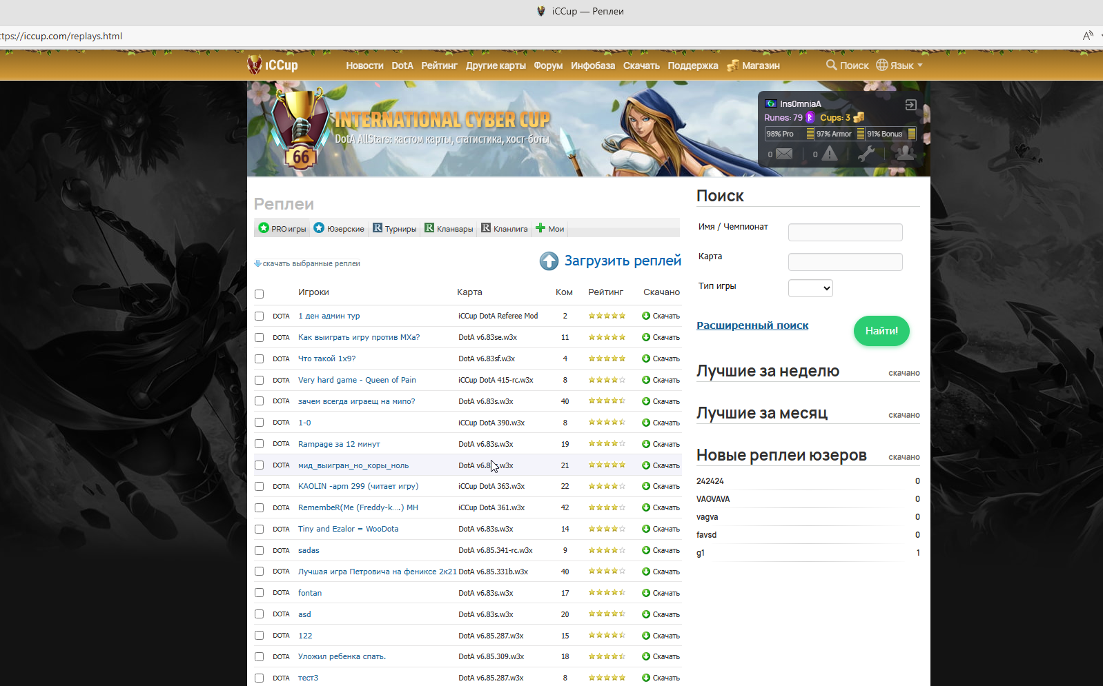1103x686 pixels.
Task: Open 'Магазин' in the navigation bar
Action: click(x=753, y=65)
